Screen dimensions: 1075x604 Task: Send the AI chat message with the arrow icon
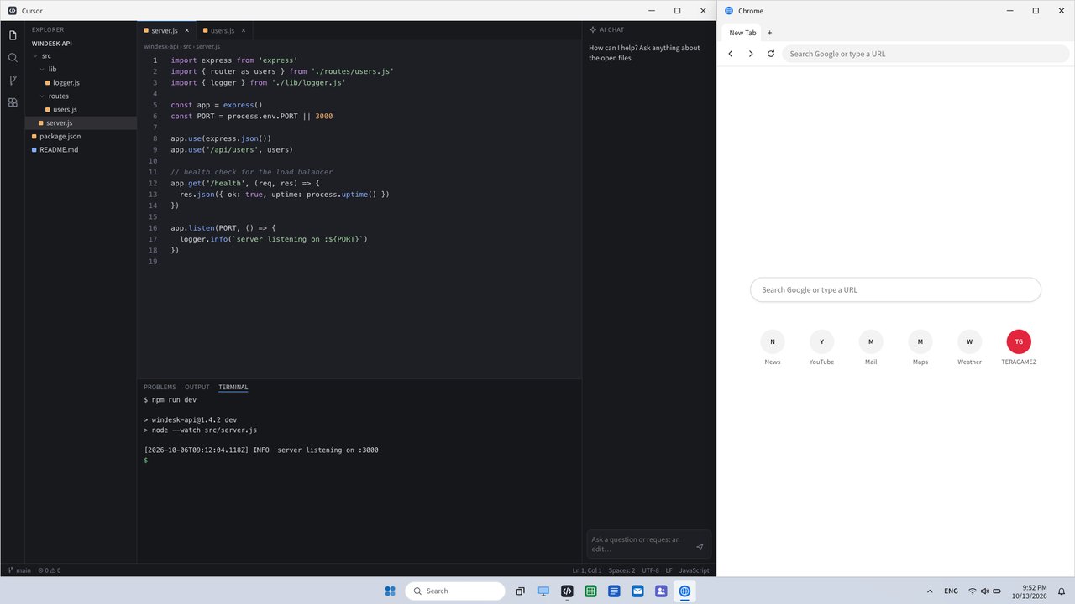(x=700, y=547)
